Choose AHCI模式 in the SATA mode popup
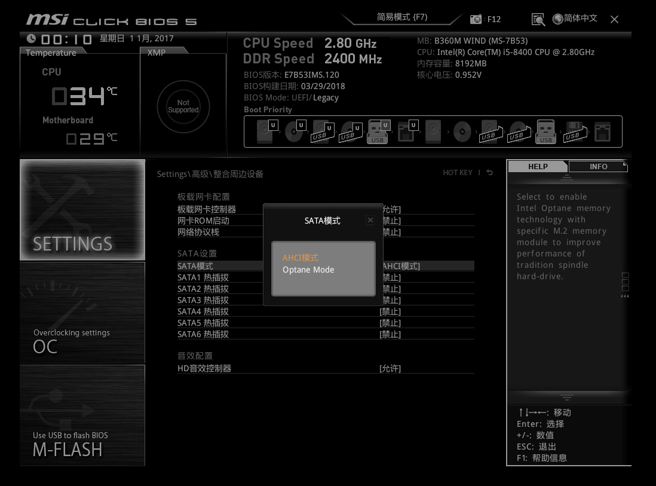Viewport: 656px width, 486px height. coord(301,258)
